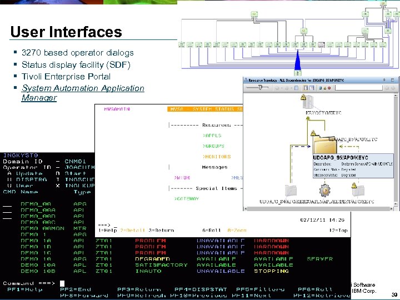Click SATISFACTORY status in DEMO_10A row
This screenshot has width=400, height=300.
click(x=161, y=265)
